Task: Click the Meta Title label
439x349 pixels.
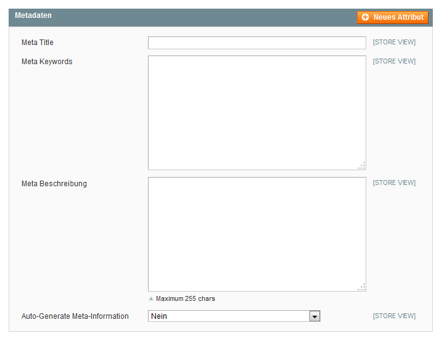Action: (x=38, y=43)
